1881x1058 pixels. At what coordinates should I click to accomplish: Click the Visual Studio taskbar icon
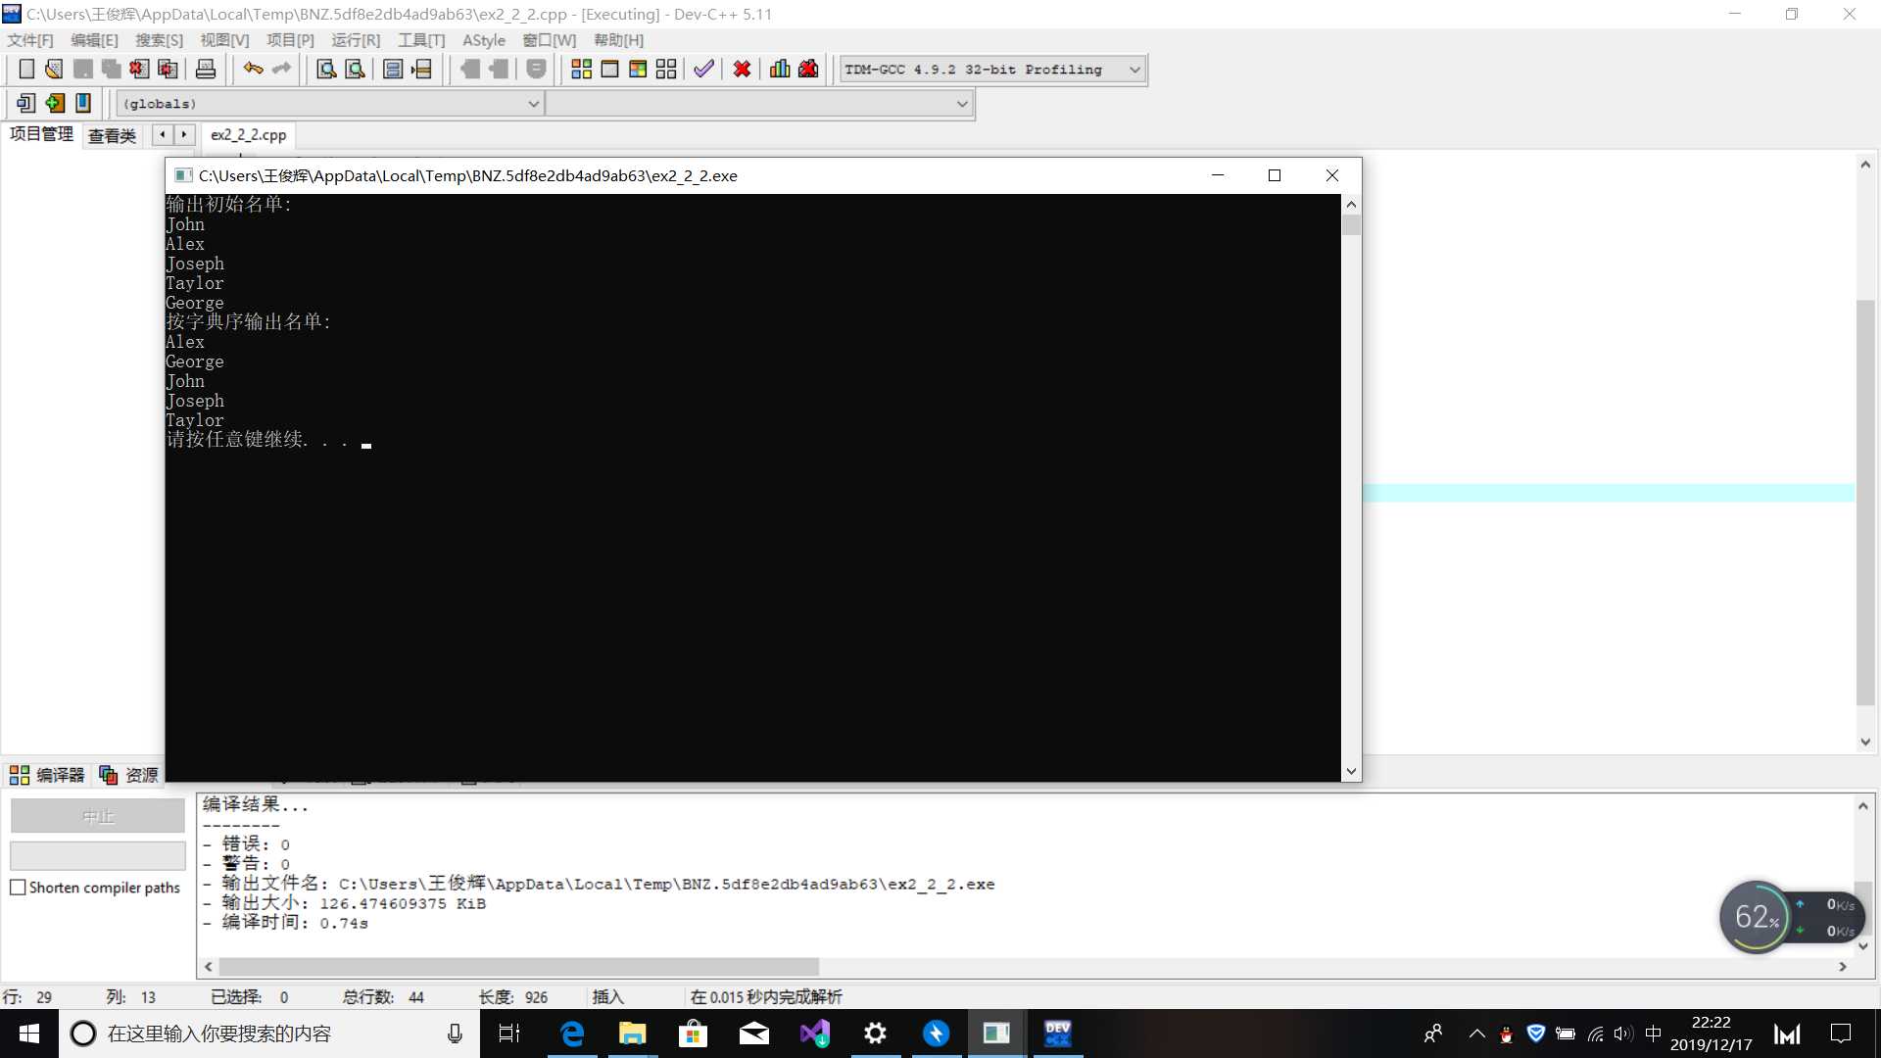point(815,1034)
